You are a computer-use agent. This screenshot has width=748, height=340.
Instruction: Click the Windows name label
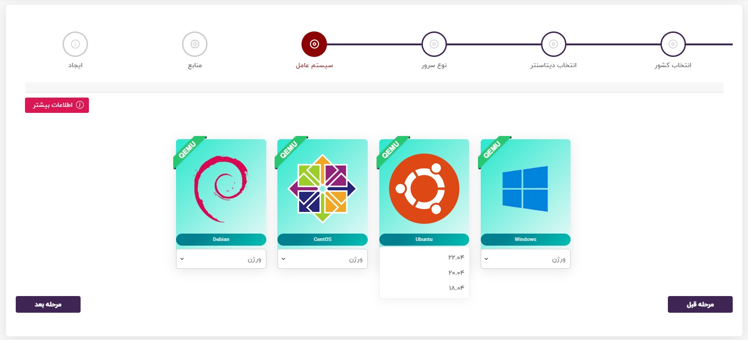526,240
